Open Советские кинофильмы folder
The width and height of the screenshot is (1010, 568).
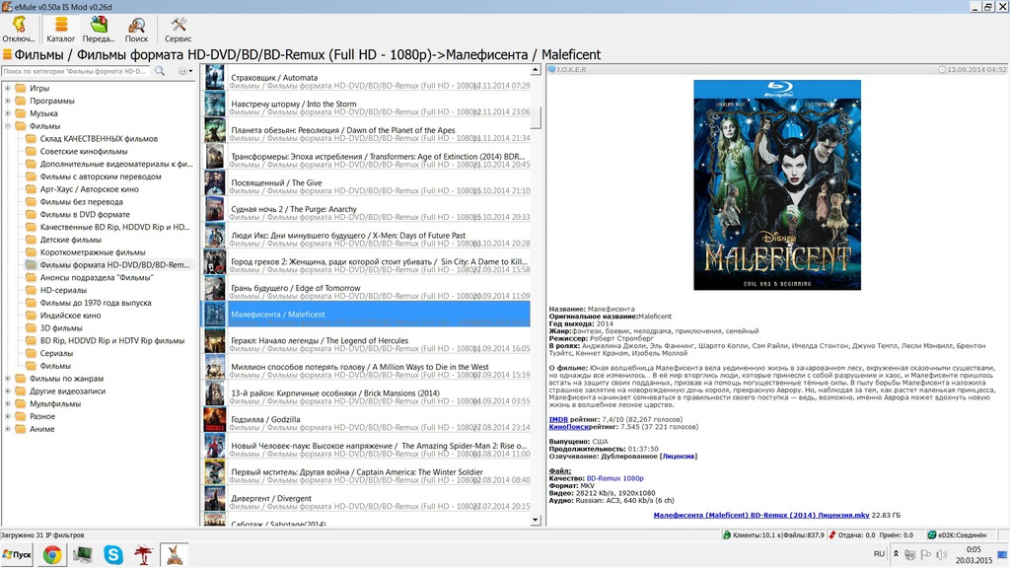(x=77, y=151)
